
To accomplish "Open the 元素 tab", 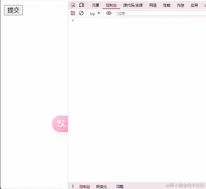I will [95, 5].
